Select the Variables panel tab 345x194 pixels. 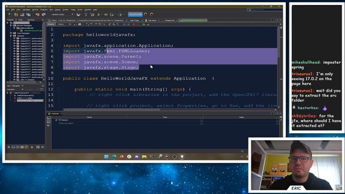(x=54, y=114)
